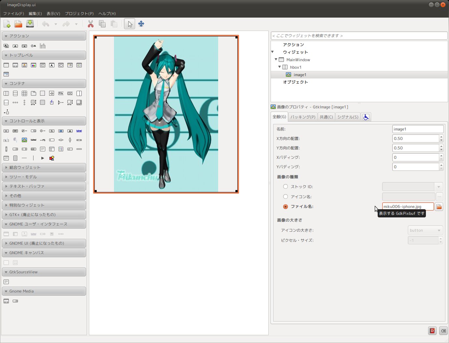This screenshot has width=449, height=343.
Task: Open the accessibility properties tab
Action: (x=366, y=117)
